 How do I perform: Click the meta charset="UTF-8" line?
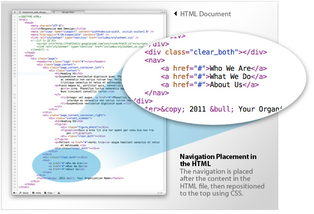pyautogui.click(x=47, y=26)
